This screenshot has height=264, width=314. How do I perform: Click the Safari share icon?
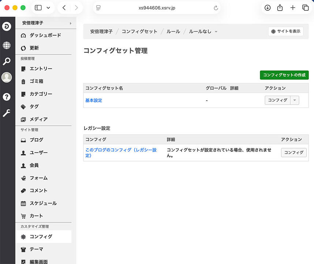pos(280,7)
